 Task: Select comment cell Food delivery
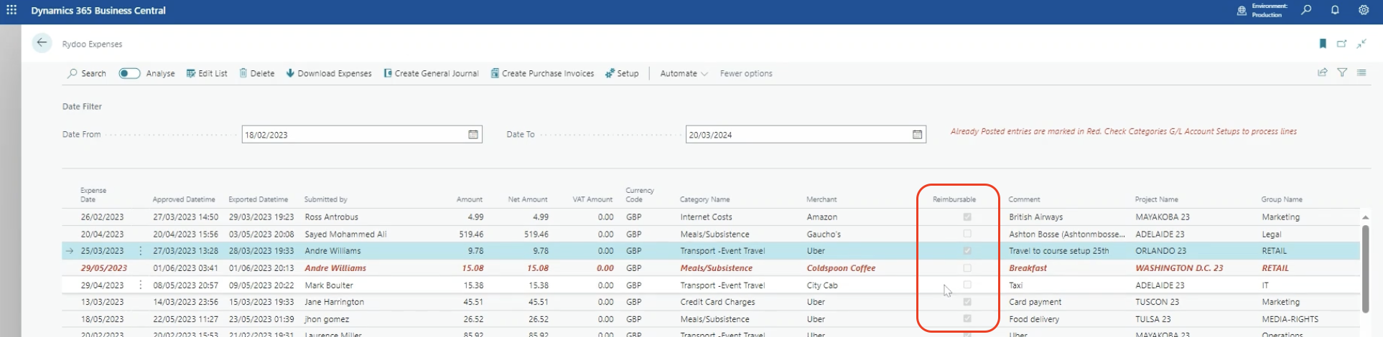[1034, 319]
